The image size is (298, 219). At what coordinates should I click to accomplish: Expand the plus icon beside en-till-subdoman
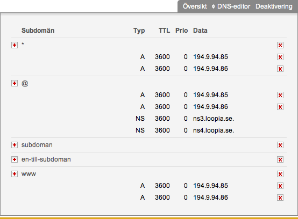click(x=15, y=159)
